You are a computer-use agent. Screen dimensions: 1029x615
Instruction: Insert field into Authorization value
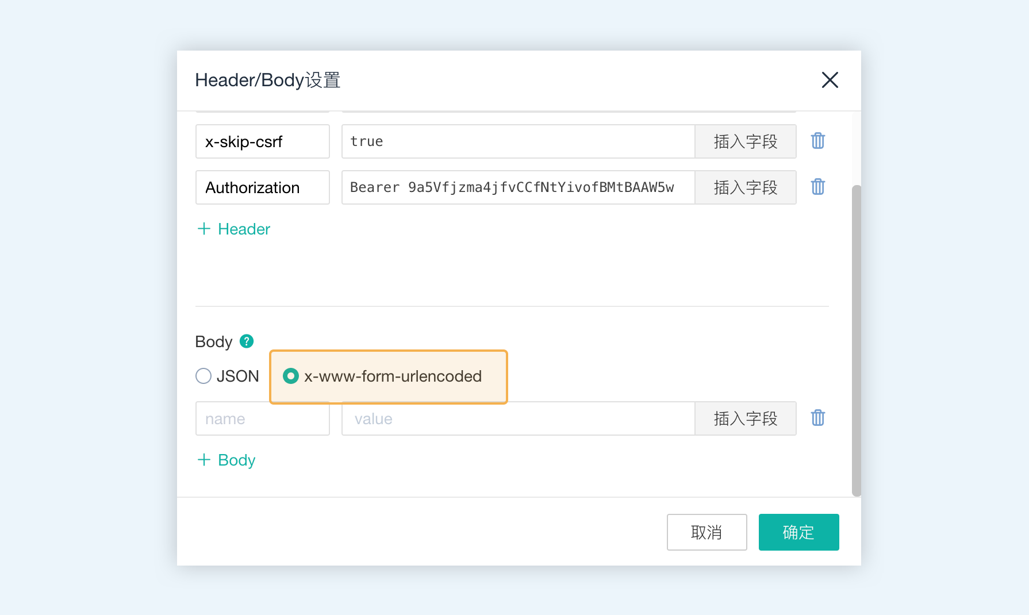tap(745, 187)
